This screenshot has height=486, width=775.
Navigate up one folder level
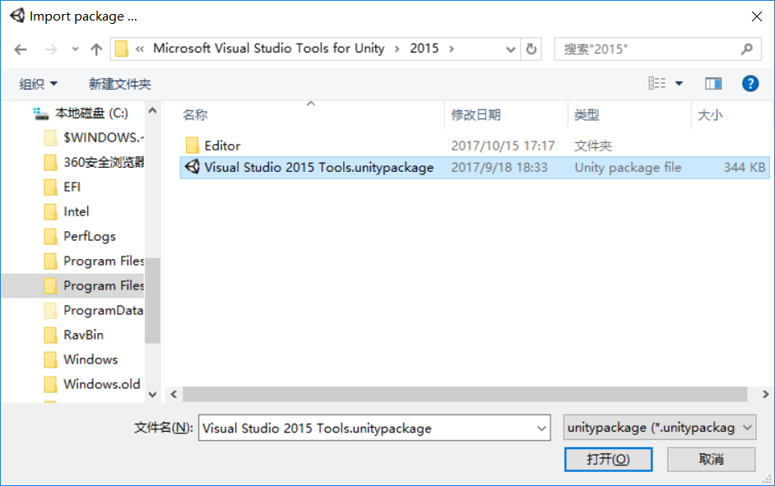point(96,49)
